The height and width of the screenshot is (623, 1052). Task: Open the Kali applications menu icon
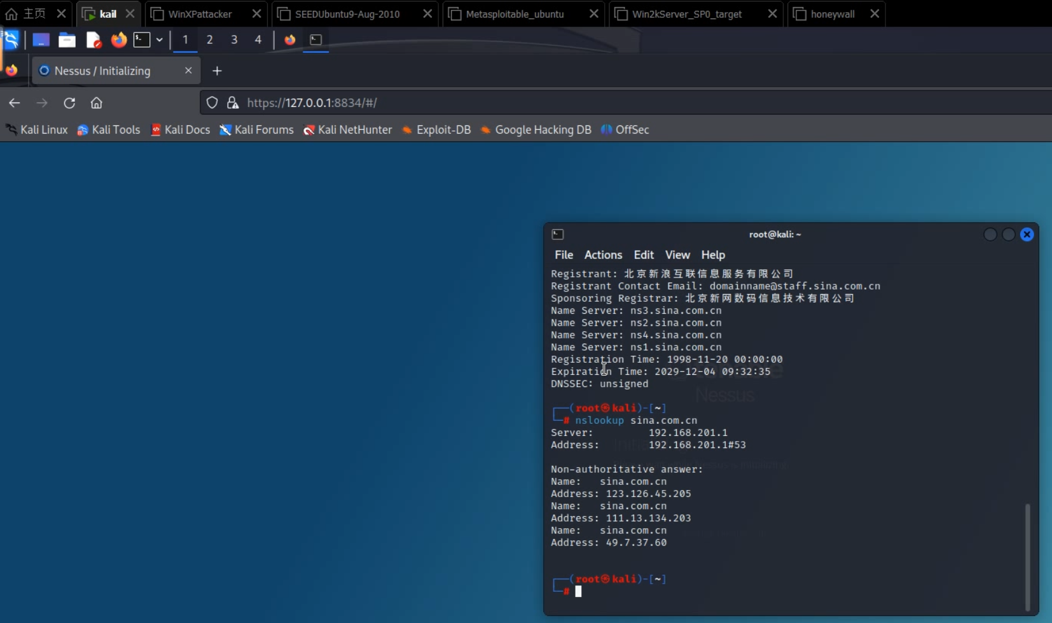pyautogui.click(x=11, y=40)
